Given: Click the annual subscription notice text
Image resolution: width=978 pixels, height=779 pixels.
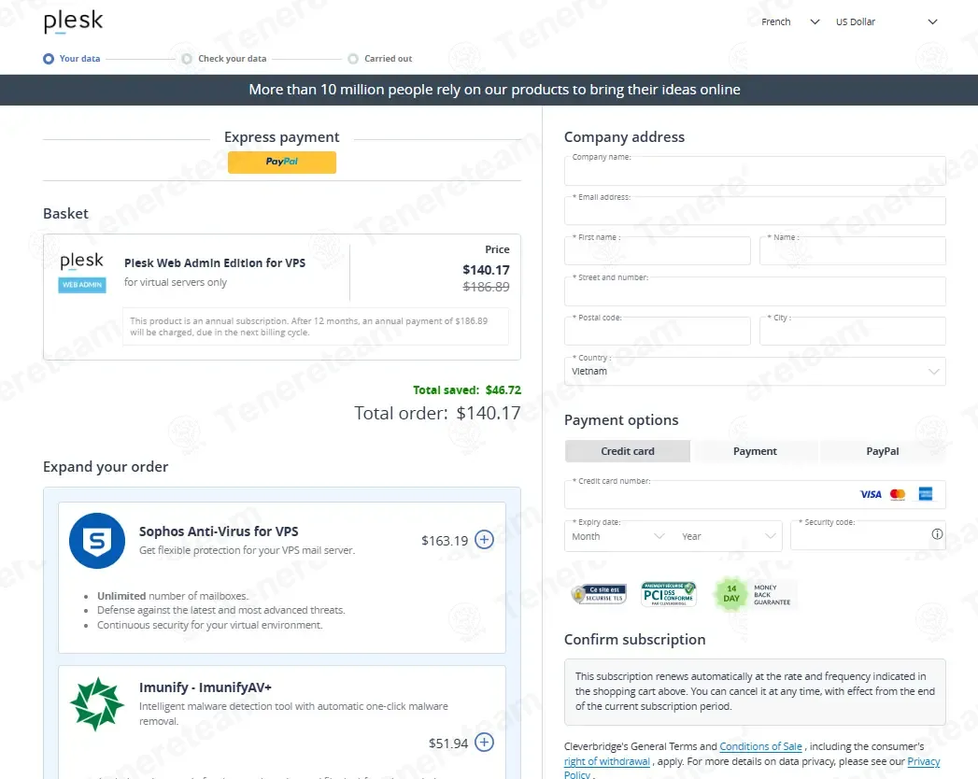Looking at the screenshot, I should tap(309, 326).
